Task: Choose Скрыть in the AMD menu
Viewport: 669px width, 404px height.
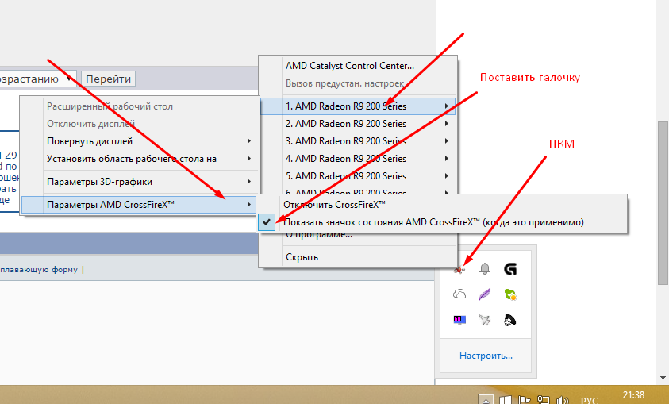Action: tap(358, 257)
